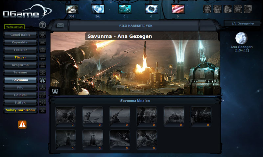Click the crystal resource icon
The height and width of the screenshot is (157, 263).
point(98,9)
